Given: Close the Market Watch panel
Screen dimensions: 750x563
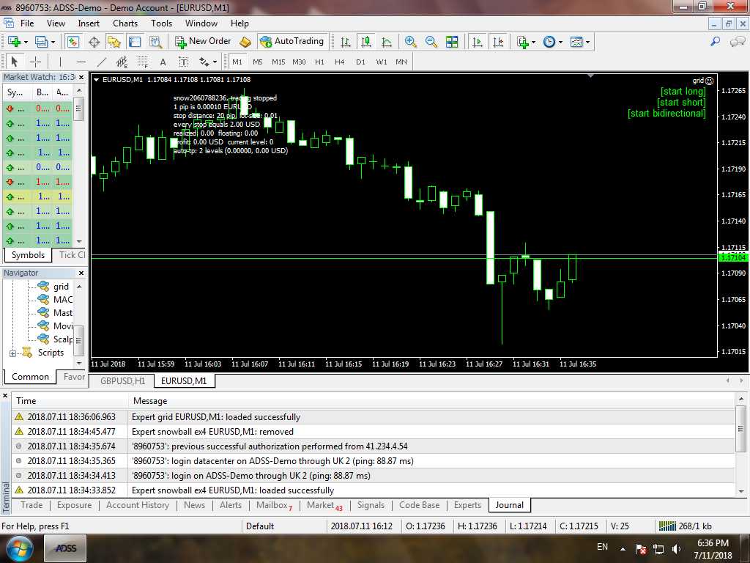Looking at the screenshot, I should [x=81, y=77].
